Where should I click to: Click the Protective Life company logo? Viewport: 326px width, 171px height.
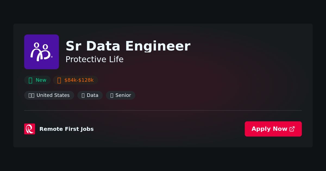(42, 52)
